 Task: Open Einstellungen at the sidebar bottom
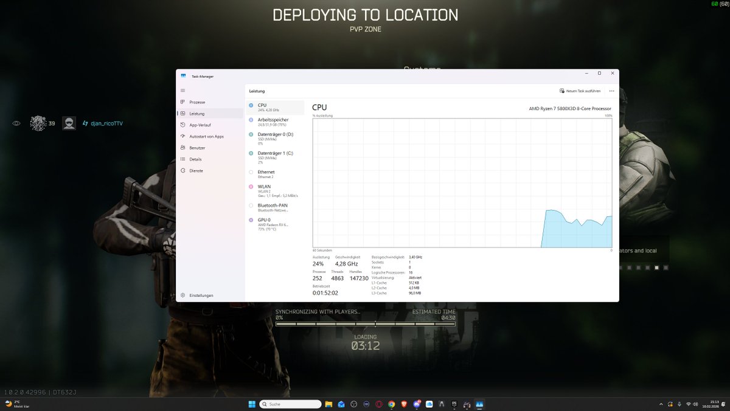point(210,295)
